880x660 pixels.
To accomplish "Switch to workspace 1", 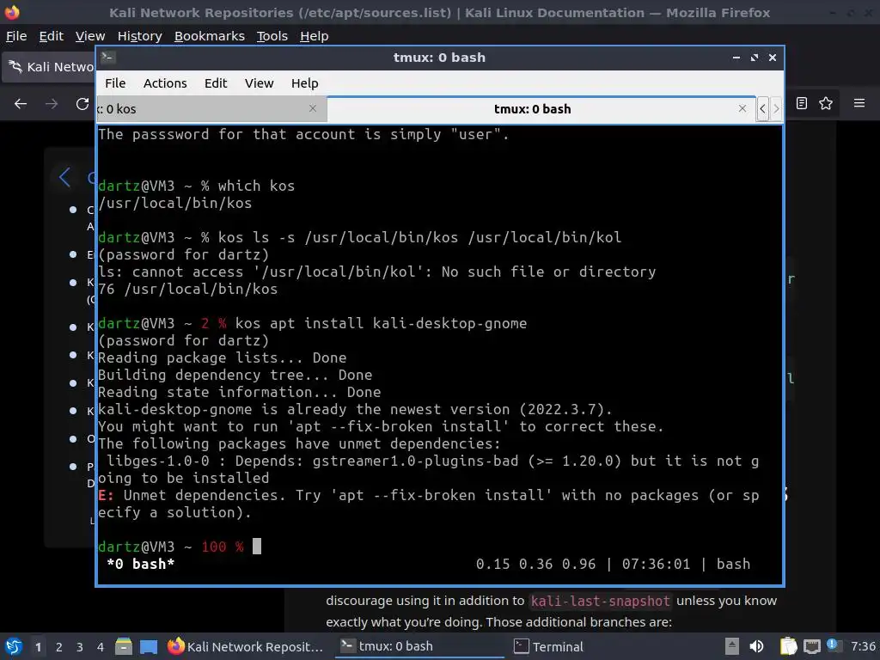I will coord(38,646).
